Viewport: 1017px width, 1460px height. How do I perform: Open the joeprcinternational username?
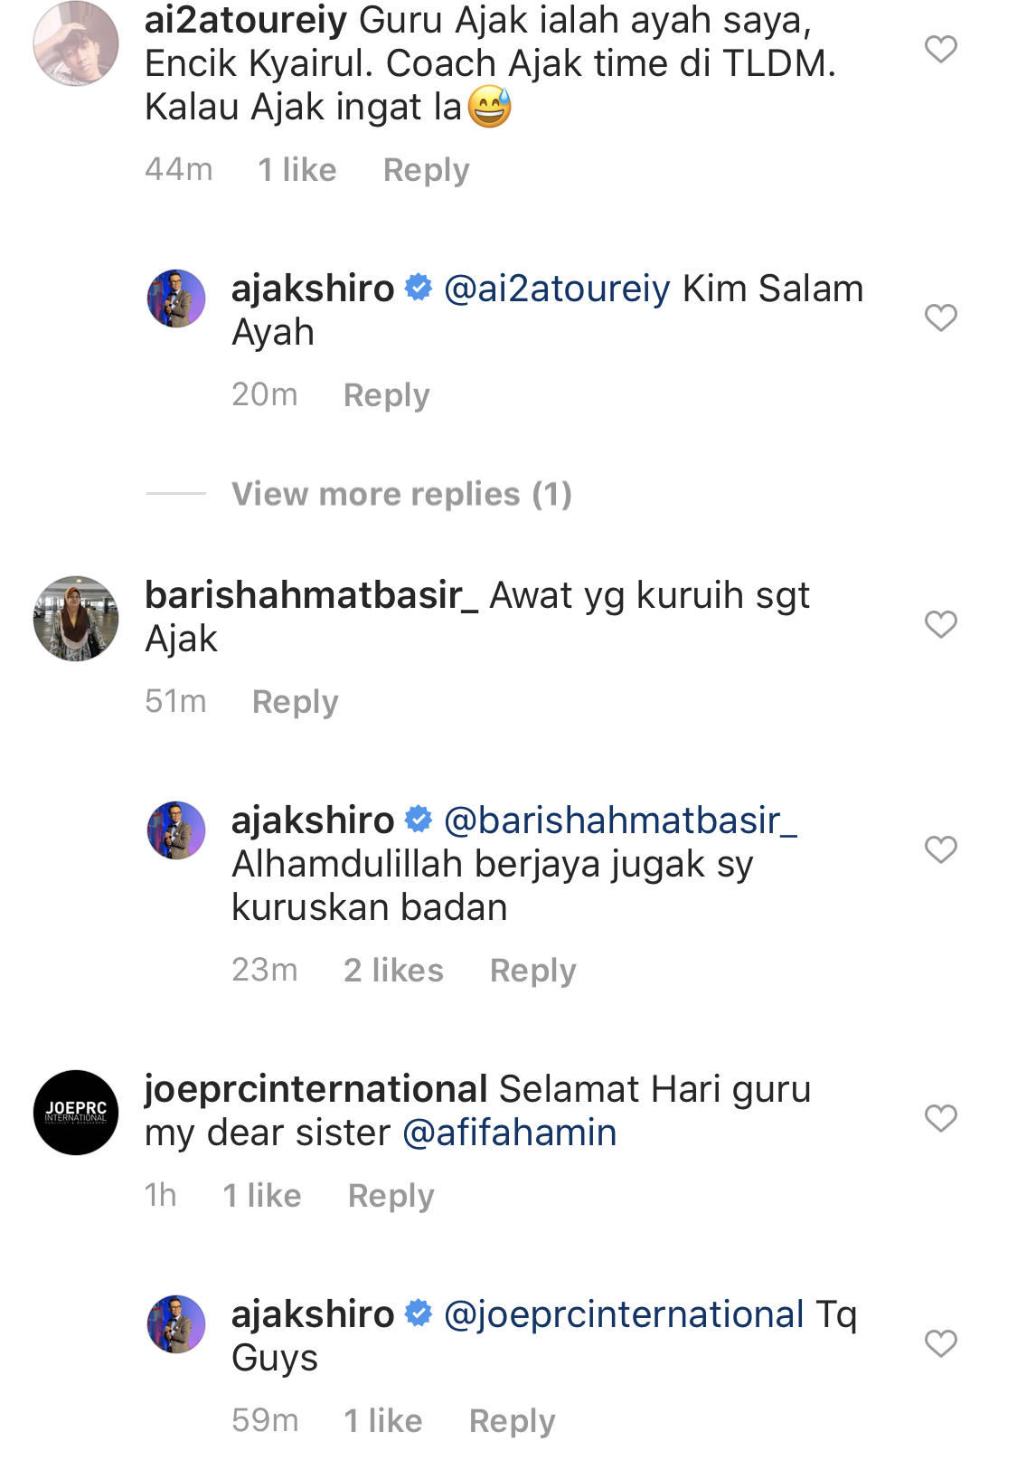pos(316,1089)
